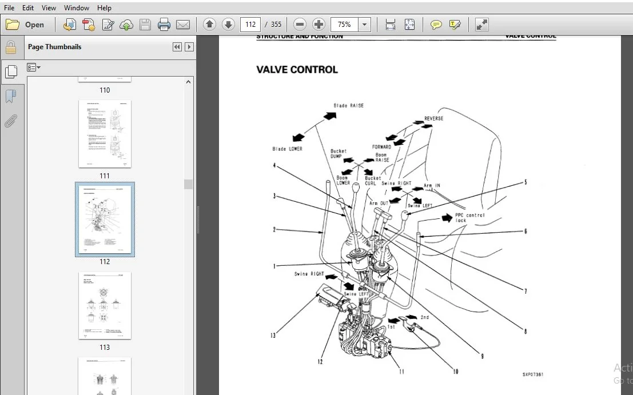Click the print icon
Viewport: 633px width, 395px height.
click(164, 25)
